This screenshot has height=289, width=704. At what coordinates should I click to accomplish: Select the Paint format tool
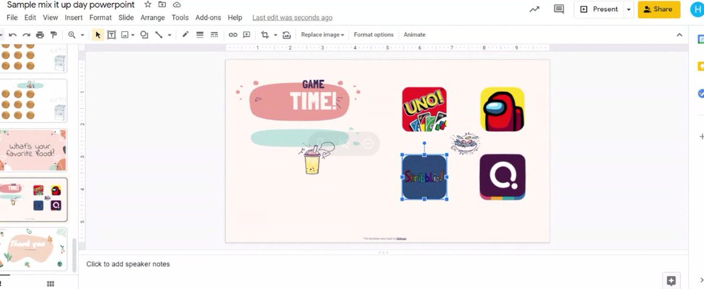pos(53,35)
